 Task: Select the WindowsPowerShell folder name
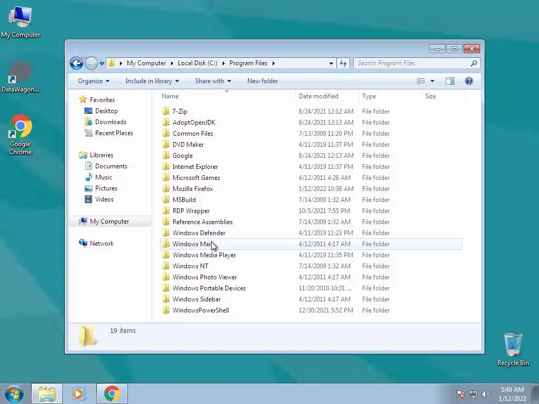click(x=201, y=310)
